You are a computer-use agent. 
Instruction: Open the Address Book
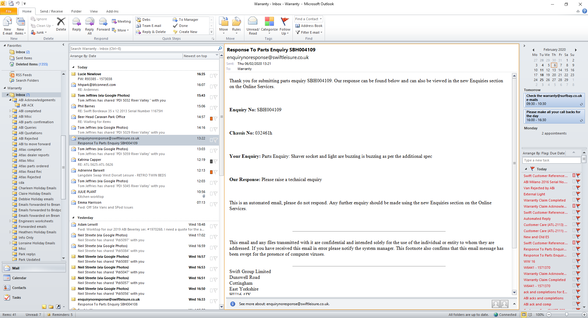tap(309, 26)
